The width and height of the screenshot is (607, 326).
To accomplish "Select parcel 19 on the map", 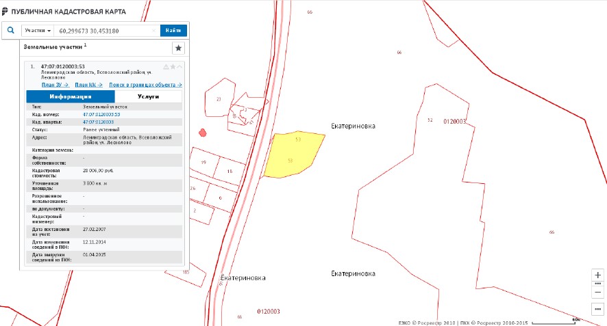I will (204, 162).
